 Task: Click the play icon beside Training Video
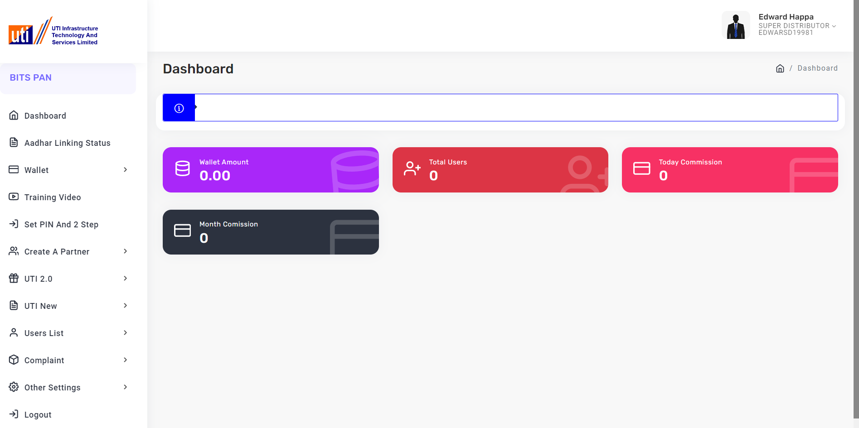point(14,197)
